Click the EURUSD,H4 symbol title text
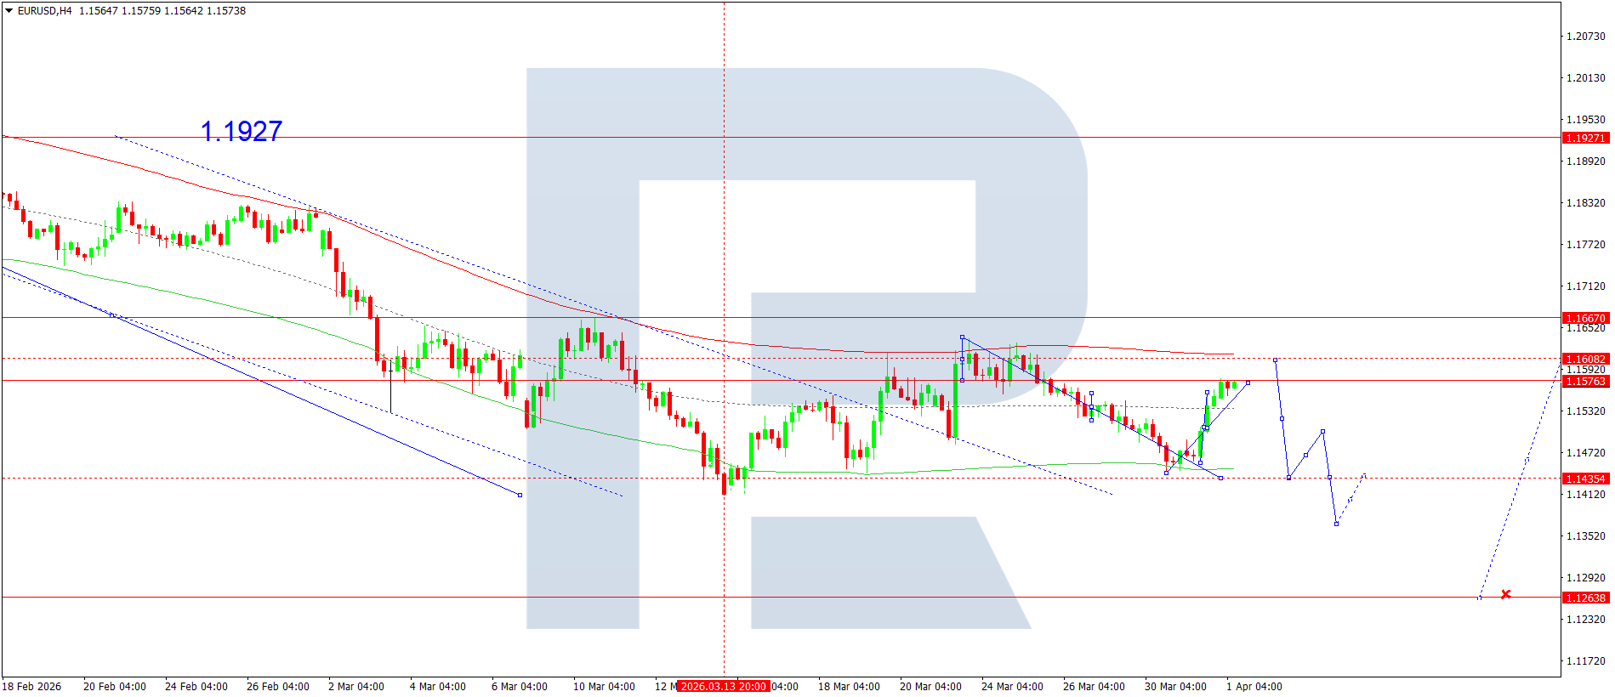 pos(44,11)
